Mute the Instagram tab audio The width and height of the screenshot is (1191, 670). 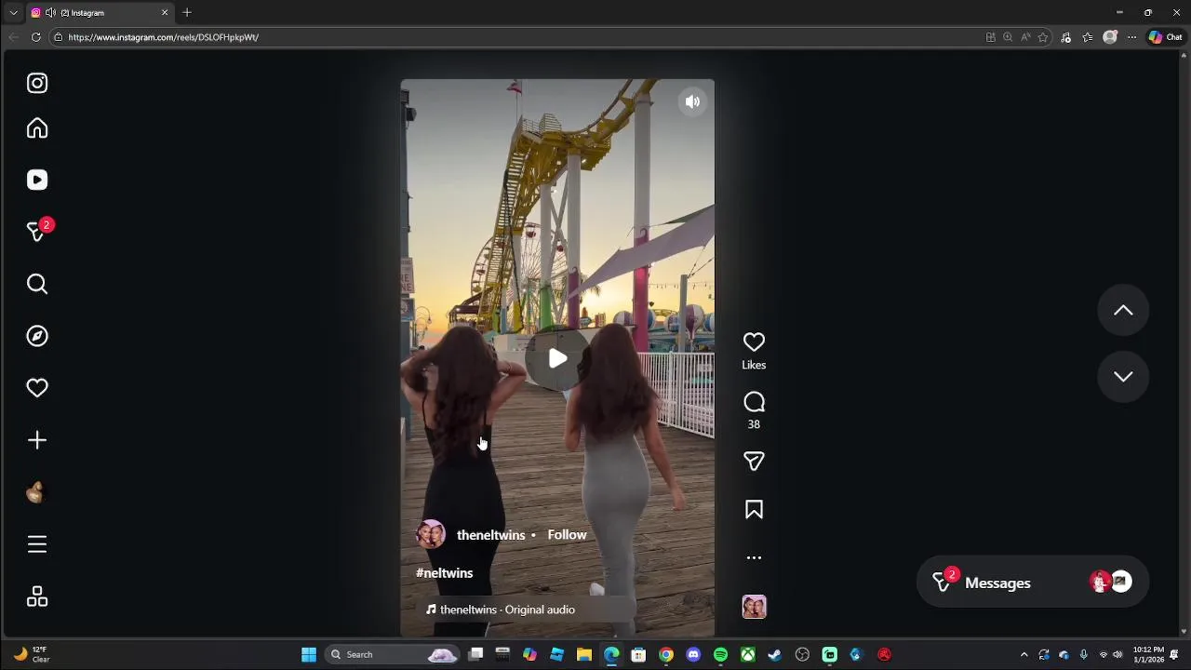point(50,13)
